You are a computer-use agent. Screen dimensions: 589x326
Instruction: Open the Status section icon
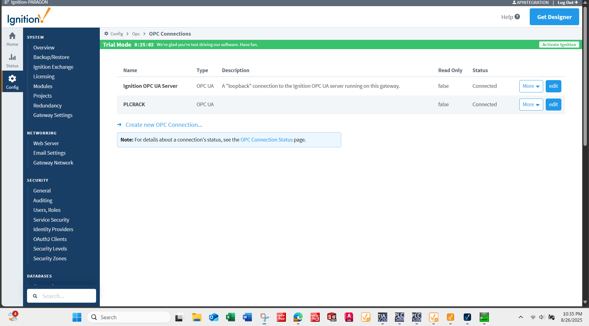point(12,57)
